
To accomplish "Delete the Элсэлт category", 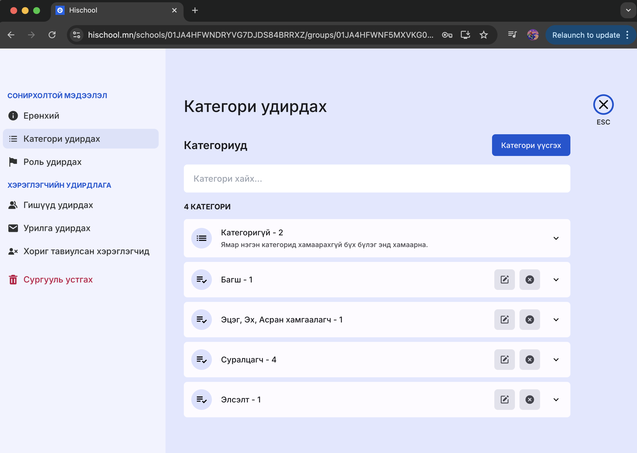I will 529,400.
